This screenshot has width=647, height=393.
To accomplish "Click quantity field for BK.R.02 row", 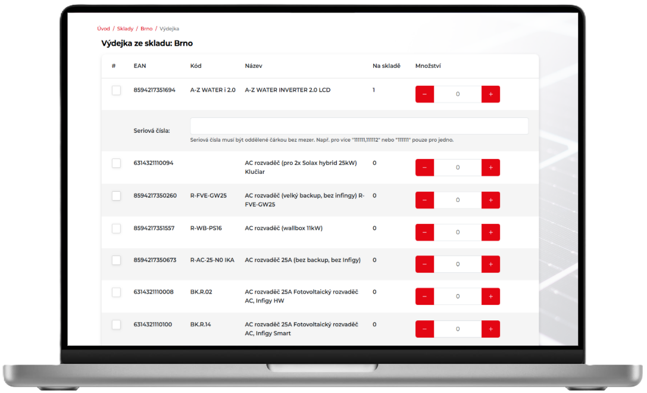I will click(457, 297).
